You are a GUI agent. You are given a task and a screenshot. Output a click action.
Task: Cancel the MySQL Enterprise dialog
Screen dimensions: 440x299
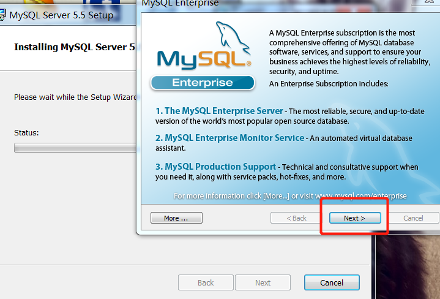(x=413, y=218)
